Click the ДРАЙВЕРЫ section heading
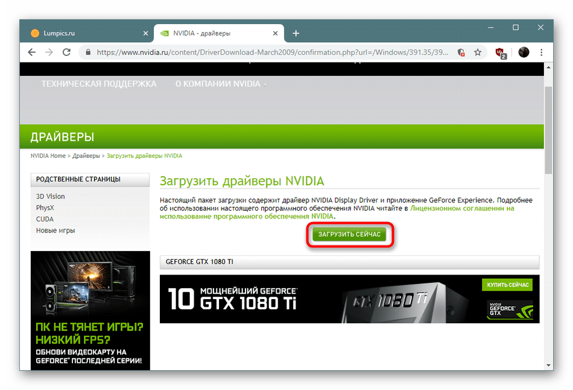 62,137
